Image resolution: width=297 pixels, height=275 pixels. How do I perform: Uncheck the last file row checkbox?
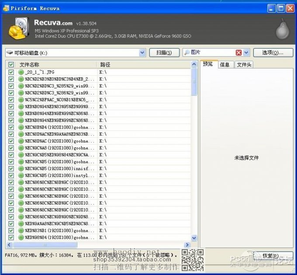[11, 237]
